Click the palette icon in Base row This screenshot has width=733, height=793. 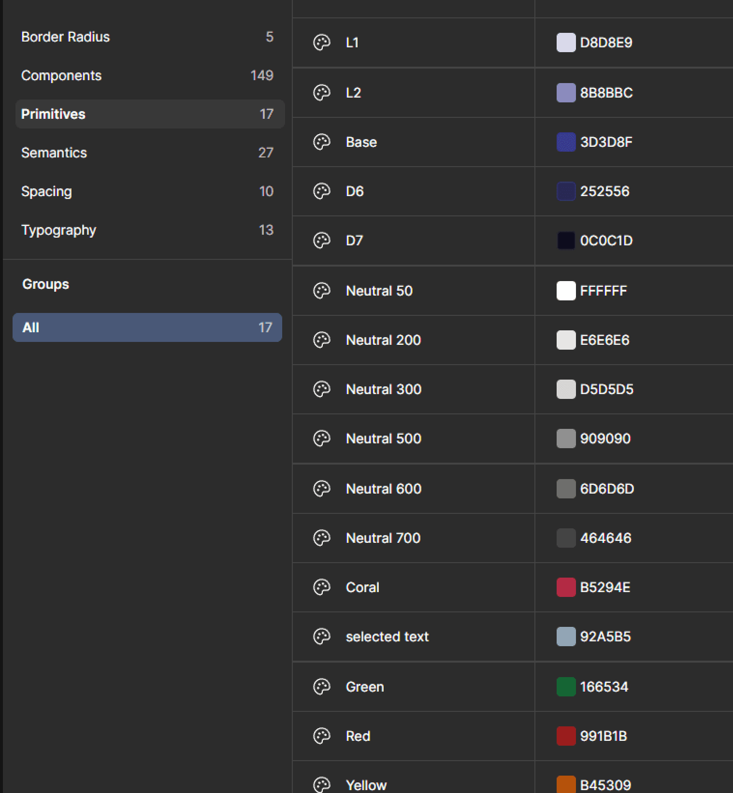tap(322, 142)
